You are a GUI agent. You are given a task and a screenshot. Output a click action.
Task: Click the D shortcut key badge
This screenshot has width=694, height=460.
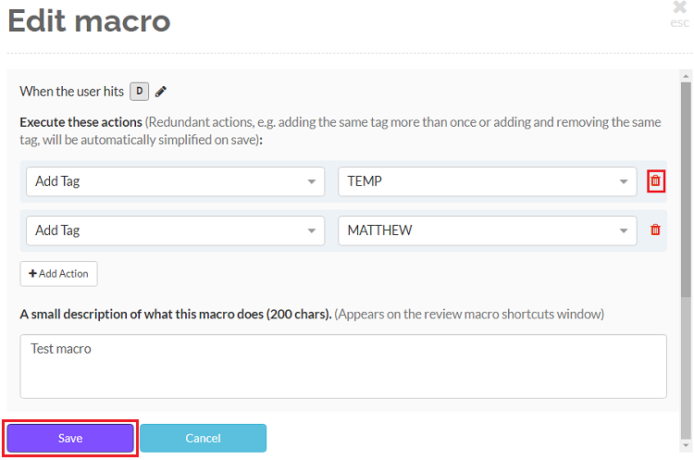[x=140, y=92]
